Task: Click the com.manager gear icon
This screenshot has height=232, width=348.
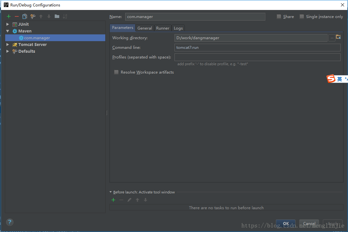Action: 21,38
